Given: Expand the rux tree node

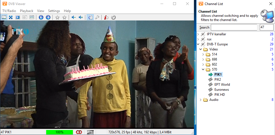Looking at the screenshot, I should [x=198, y=39].
